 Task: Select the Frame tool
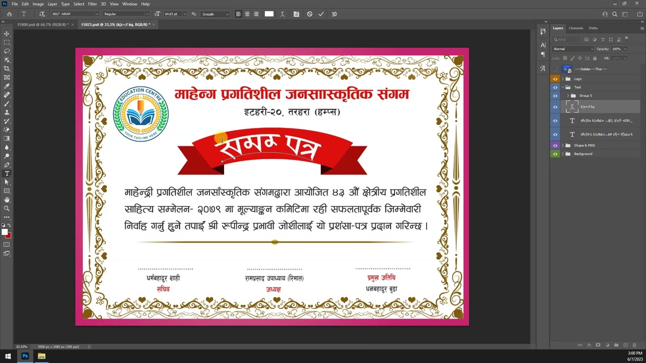[x=7, y=77]
